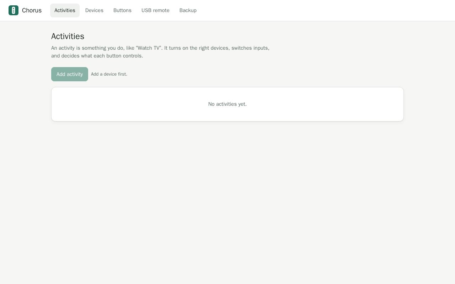Select the Backup tab
The height and width of the screenshot is (284, 455).
click(x=188, y=10)
